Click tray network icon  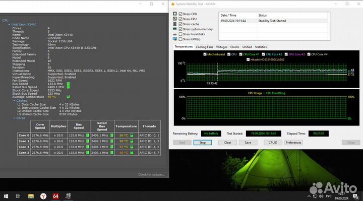coord(315,196)
